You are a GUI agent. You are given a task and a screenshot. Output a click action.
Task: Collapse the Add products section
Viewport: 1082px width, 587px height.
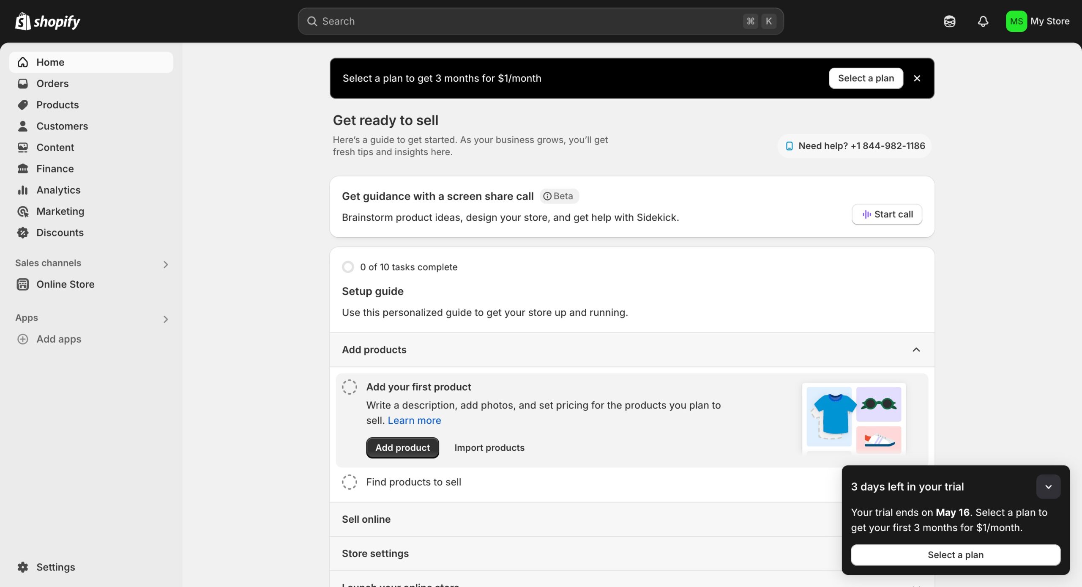coord(916,350)
